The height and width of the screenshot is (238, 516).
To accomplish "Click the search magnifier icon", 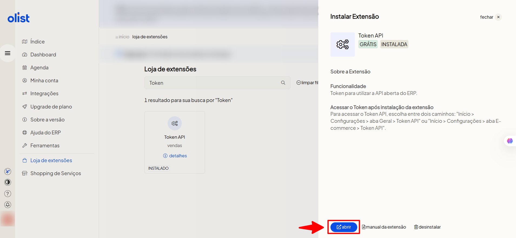I will [x=283, y=83].
